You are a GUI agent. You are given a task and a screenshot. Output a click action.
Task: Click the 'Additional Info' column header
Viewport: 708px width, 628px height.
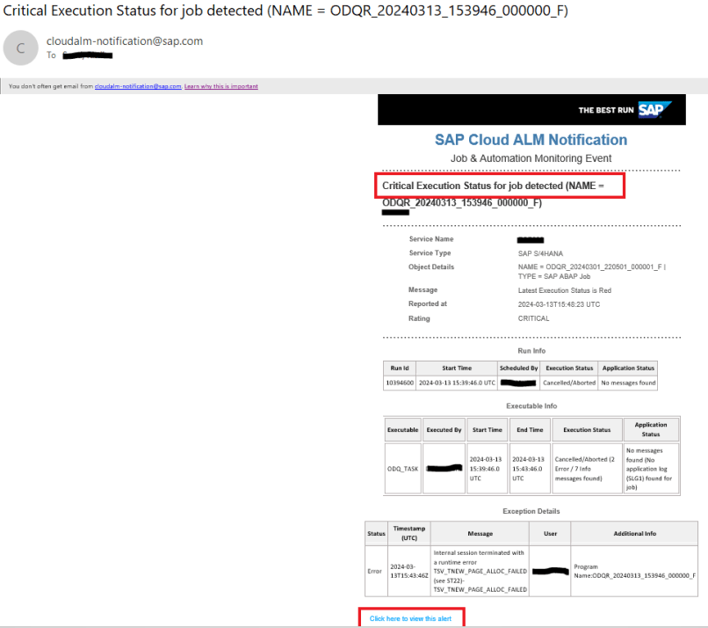(x=634, y=534)
